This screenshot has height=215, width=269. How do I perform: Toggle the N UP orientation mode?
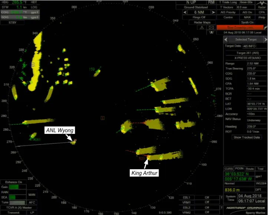(x=191, y=2)
